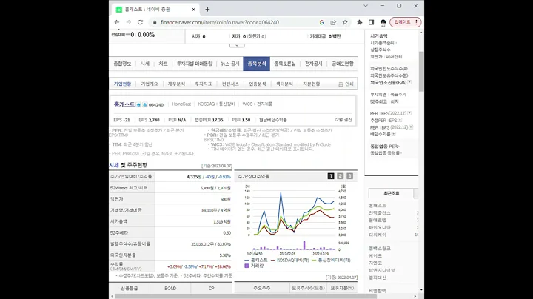Click the KOSDAQ대비 red legend entry
Screen dimensions: 533x299
tap(290, 260)
